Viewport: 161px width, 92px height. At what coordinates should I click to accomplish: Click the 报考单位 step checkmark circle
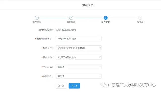(x=37, y=18)
